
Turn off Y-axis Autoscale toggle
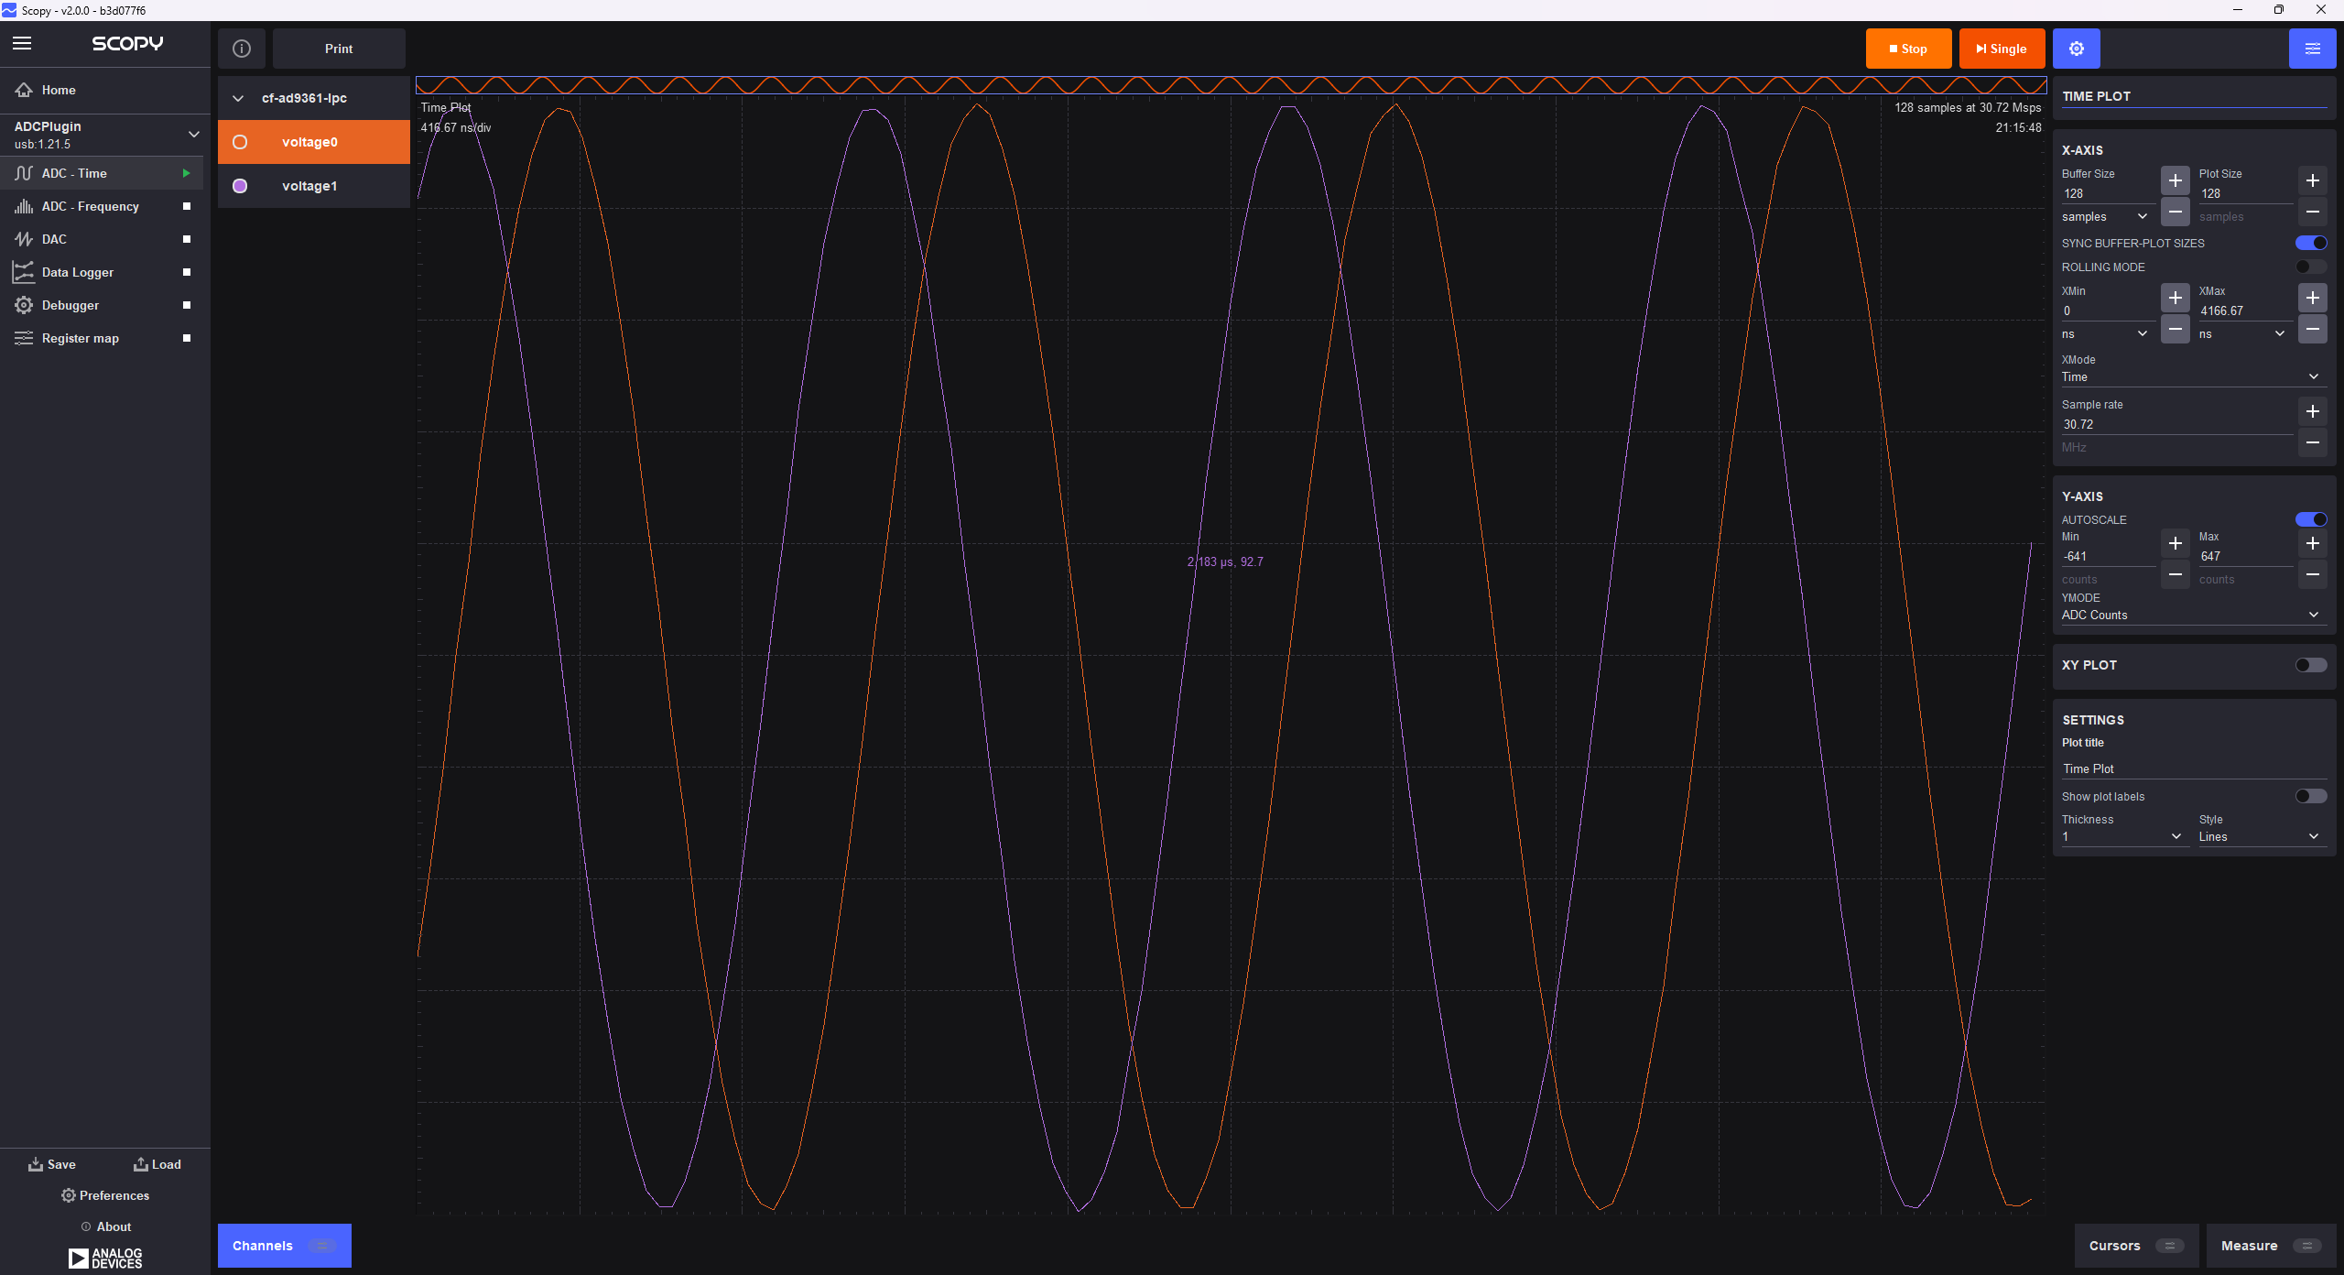tap(2310, 519)
